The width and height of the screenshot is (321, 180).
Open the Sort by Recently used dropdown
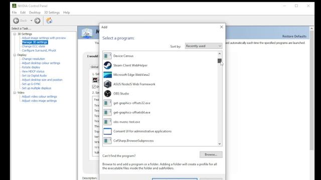click(x=203, y=46)
